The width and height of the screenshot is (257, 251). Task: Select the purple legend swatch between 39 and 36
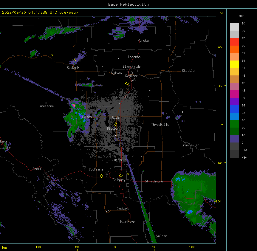(234, 102)
